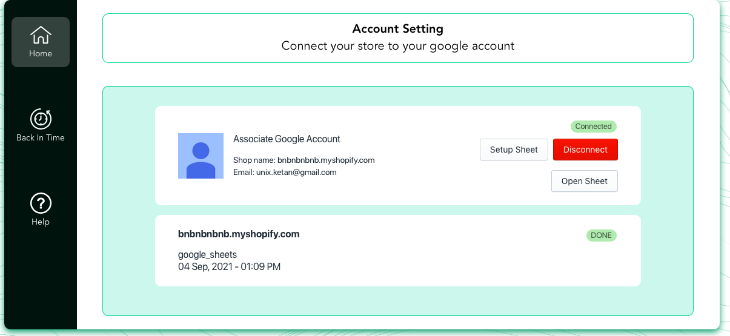Click the google_sheets entry text
The image size is (730, 336).
pyautogui.click(x=207, y=254)
